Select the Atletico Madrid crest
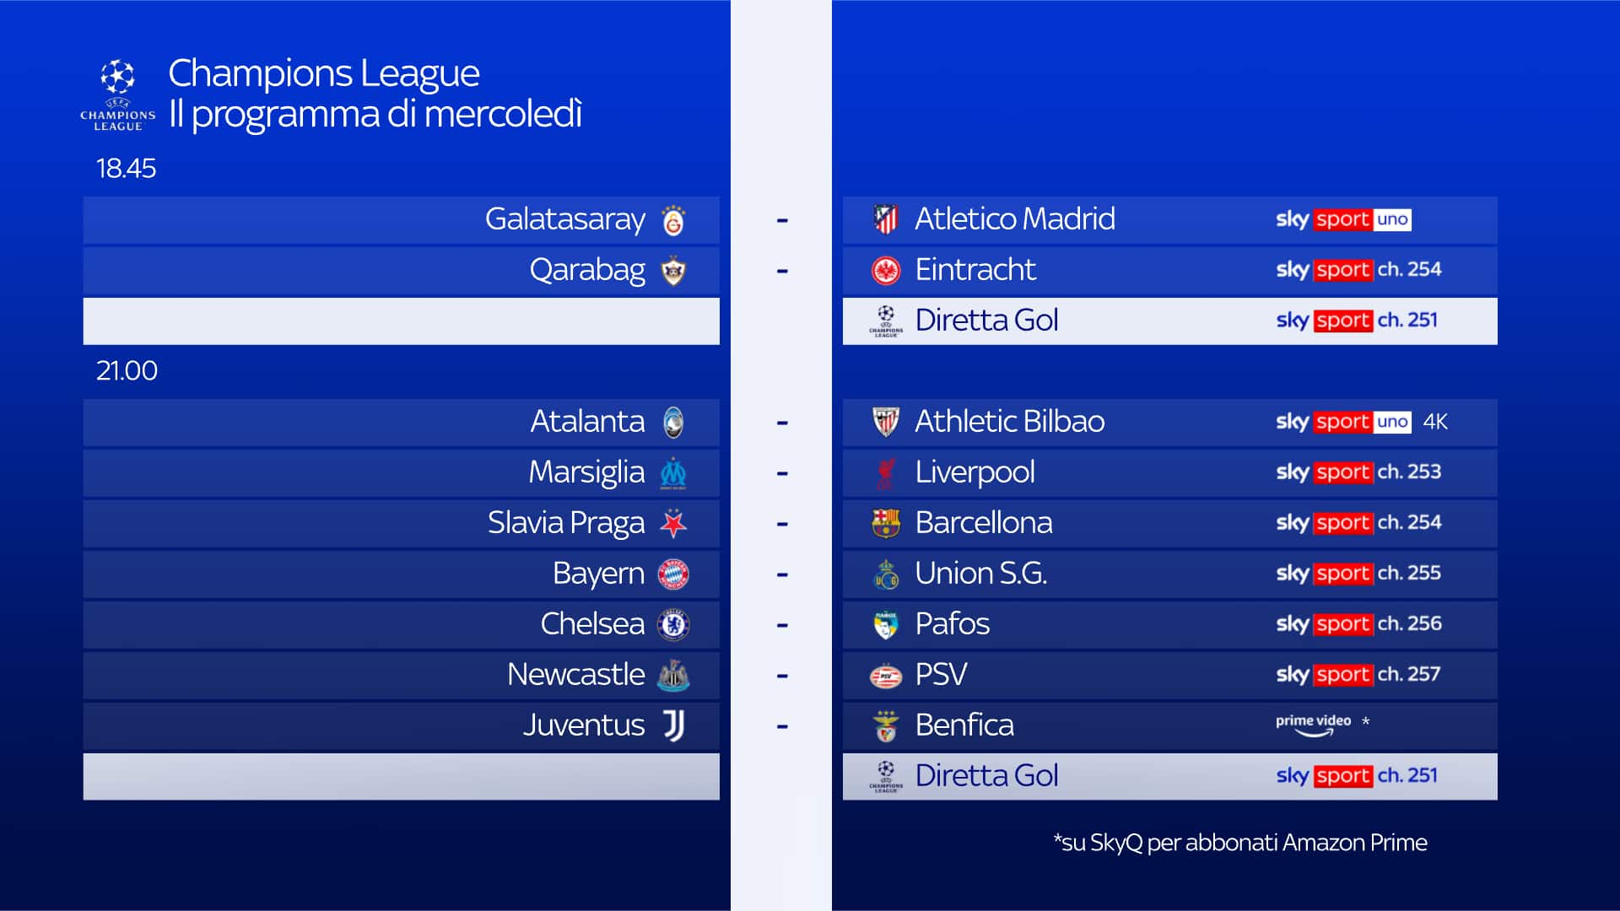 (x=886, y=219)
